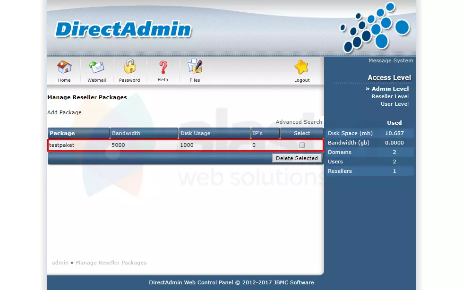Click the Domains stat label
This screenshot has height=290, width=463.
(x=340, y=152)
